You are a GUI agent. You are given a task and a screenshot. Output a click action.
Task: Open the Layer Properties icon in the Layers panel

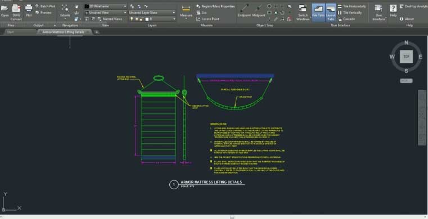132,6
